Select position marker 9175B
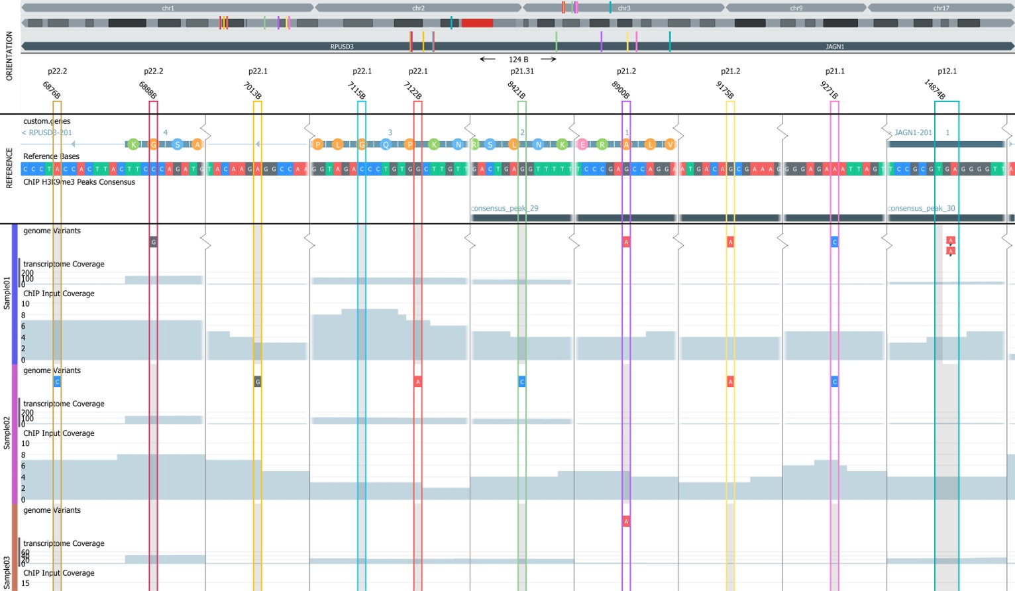The width and height of the screenshot is (1015, 591). [x=725, y=90]
